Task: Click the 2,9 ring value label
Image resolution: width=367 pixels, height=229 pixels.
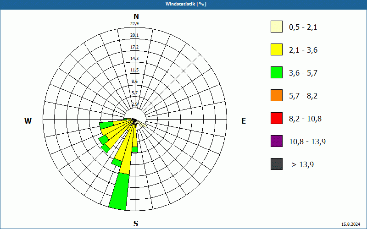Action: pos(134,104)
